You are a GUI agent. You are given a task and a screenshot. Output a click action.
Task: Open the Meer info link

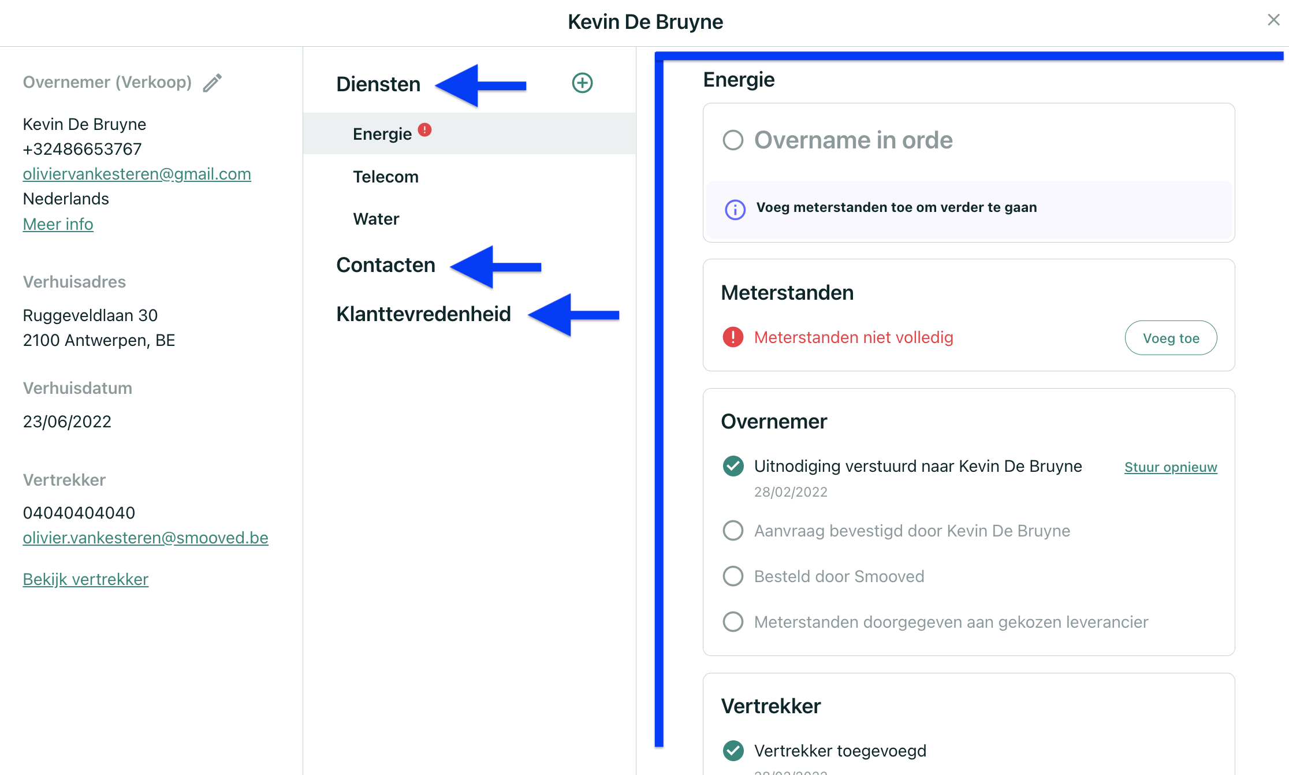tap(58, 223)
